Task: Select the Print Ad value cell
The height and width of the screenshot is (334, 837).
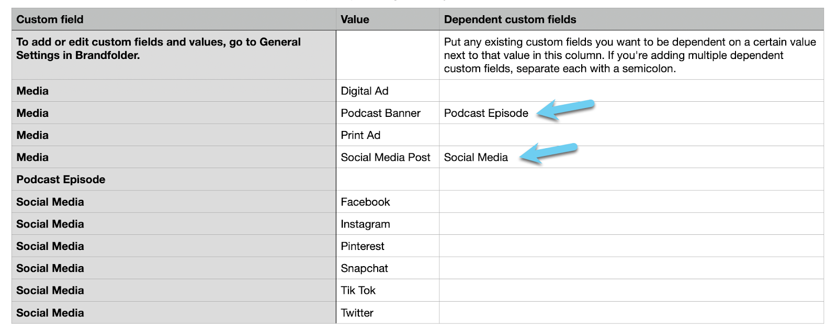Action: pos(388,135)
